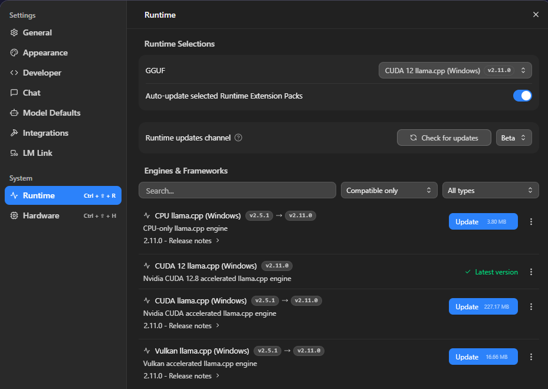Click the LM Link icon
Screen dimensions: 548x389
pos(14,153)
